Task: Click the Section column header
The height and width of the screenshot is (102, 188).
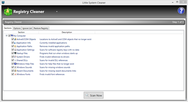Action: pos(21,32)
